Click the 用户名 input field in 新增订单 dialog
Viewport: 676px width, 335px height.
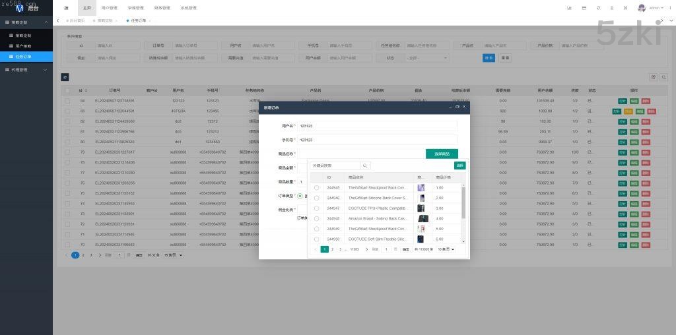point(377,125)
